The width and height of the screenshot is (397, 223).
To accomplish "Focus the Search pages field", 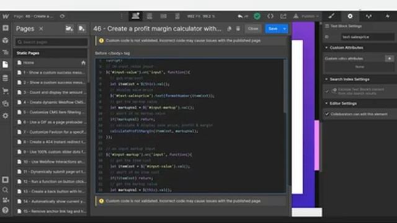I will pos(51,42).
